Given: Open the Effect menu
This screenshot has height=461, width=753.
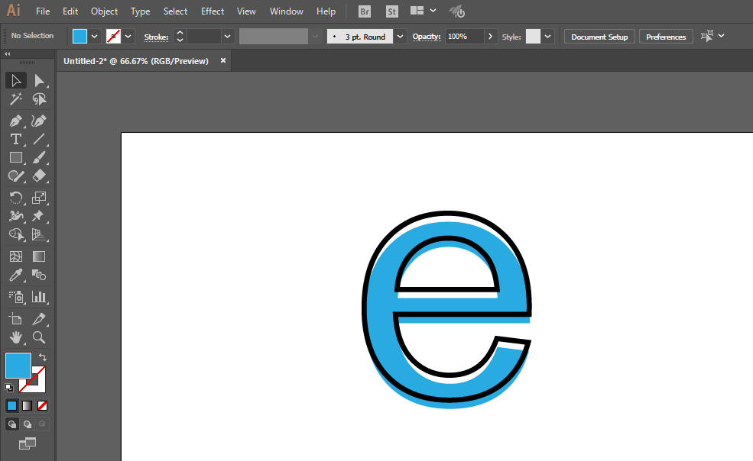Looking at the screenshot, I should (213, 11).
